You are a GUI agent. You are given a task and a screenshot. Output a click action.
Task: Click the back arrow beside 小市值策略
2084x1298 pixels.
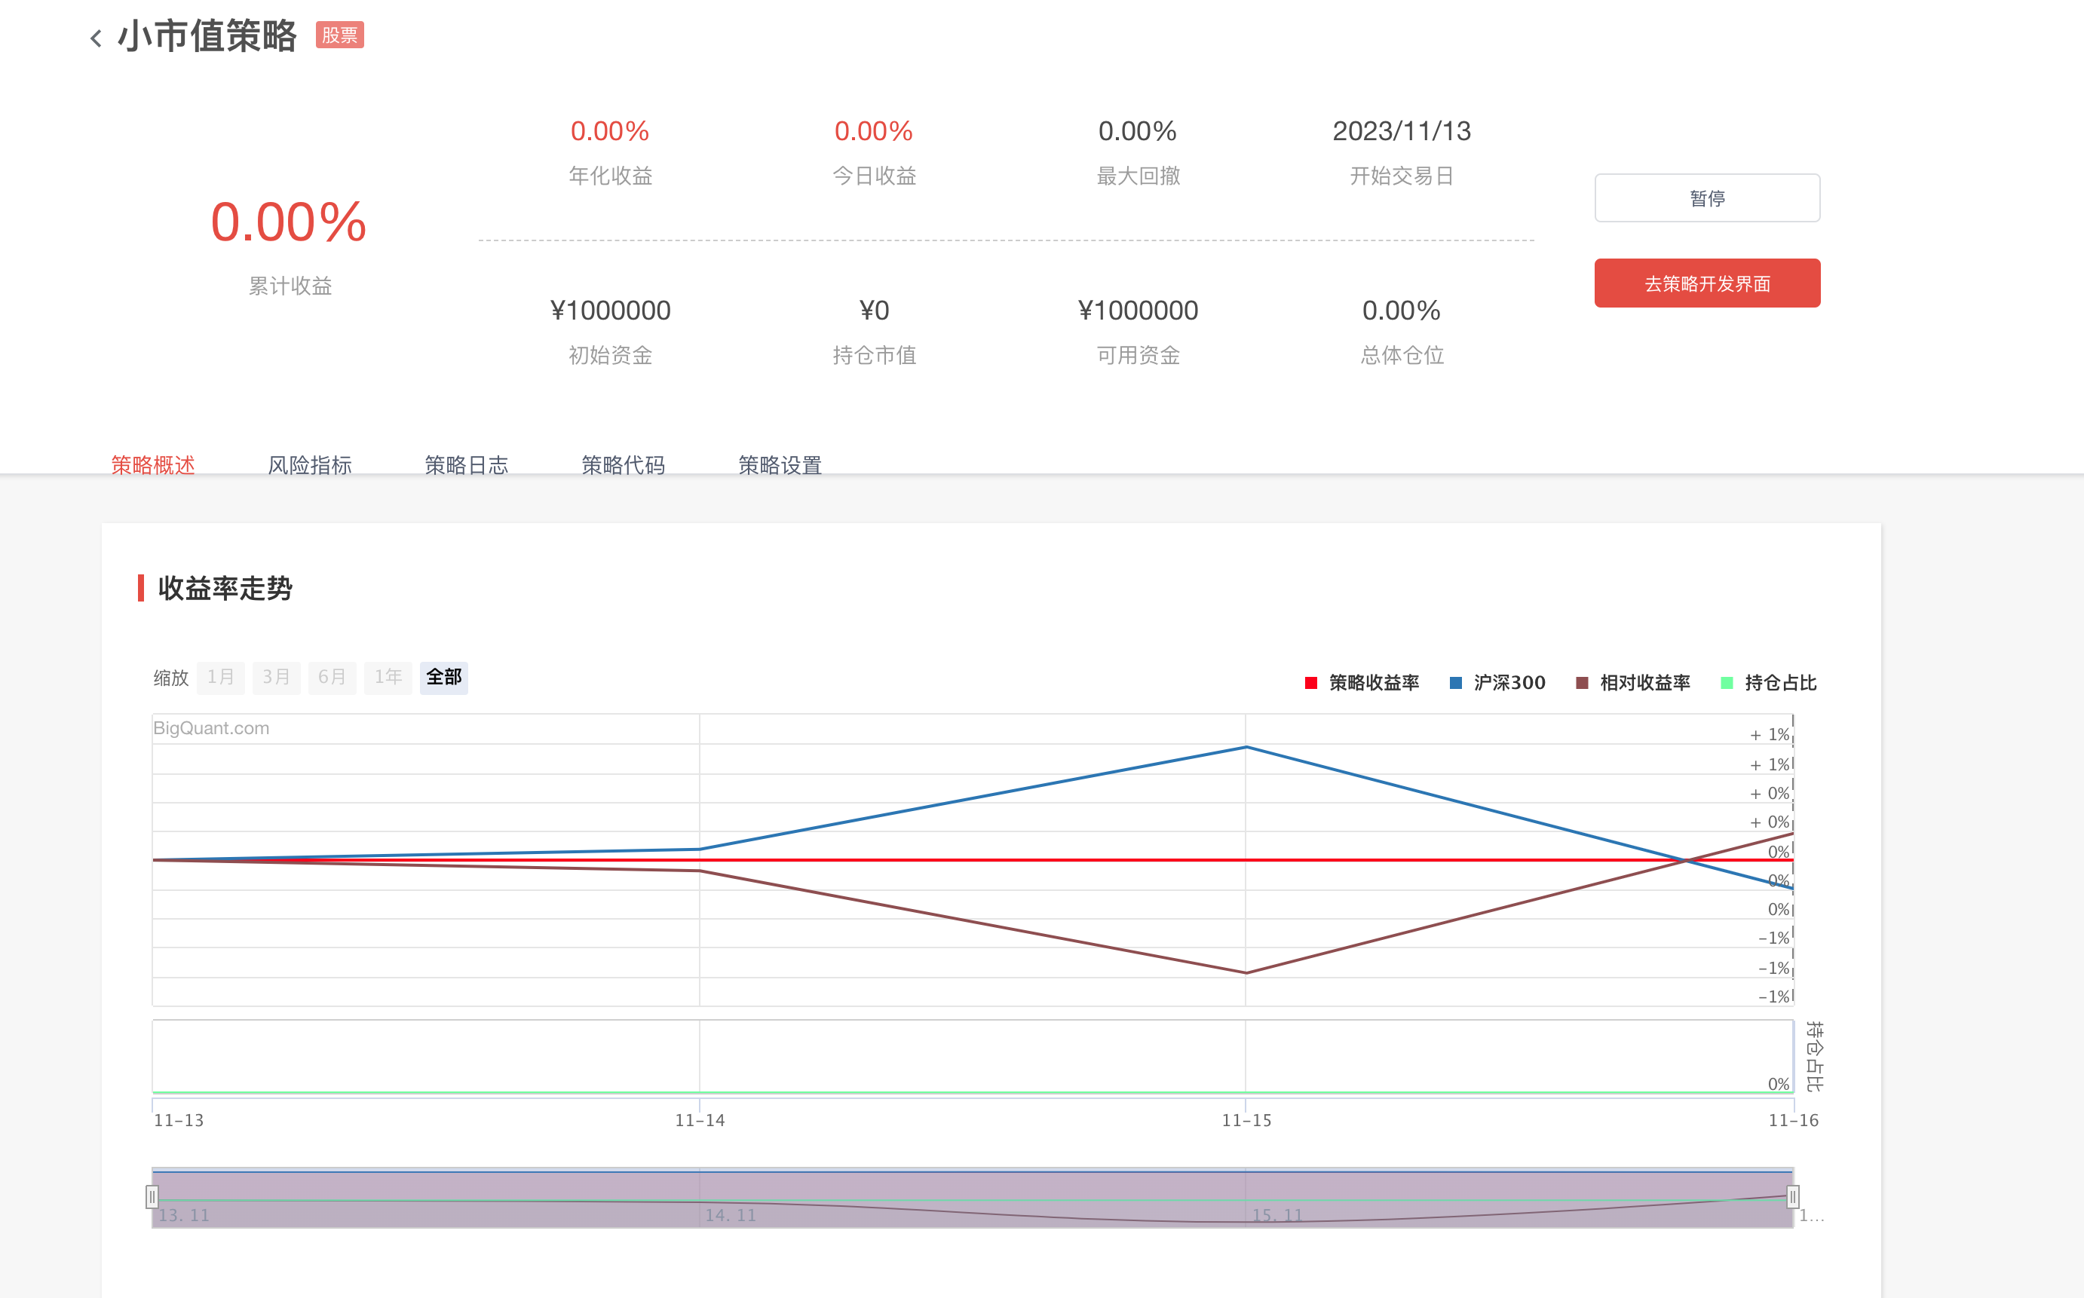click(97, 38)
